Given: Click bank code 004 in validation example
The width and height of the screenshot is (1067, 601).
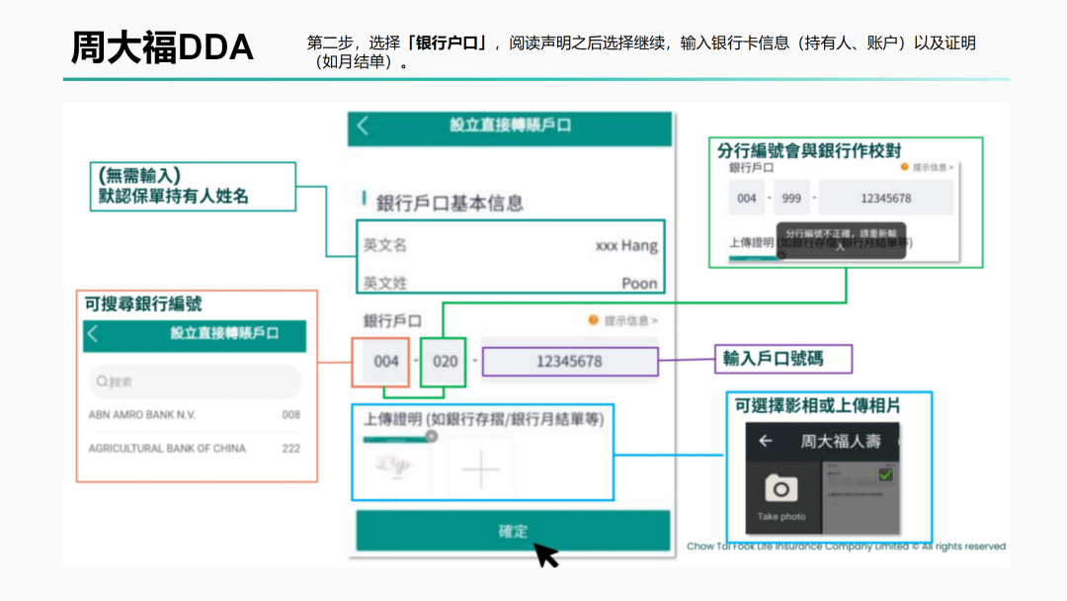Looking at the screenshot, I should point(747,198).
